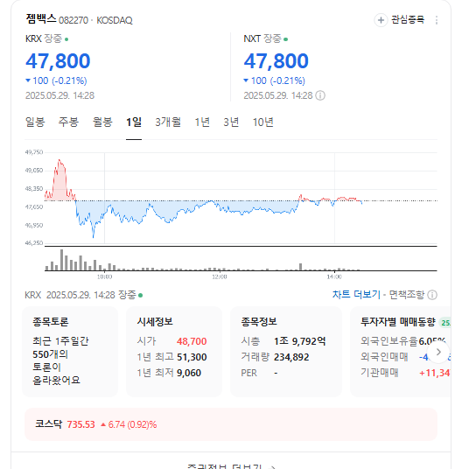
Task: Click the info icon next to 면책조항
Action: pyautogui.click(x=432, y=295)
